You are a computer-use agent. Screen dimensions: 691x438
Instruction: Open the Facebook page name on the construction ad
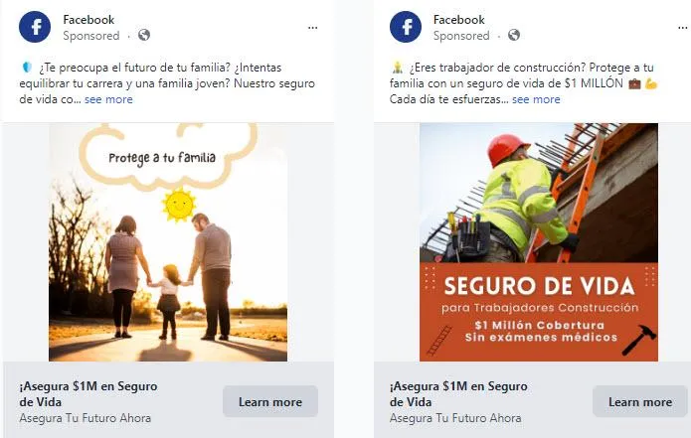point(458,20)
